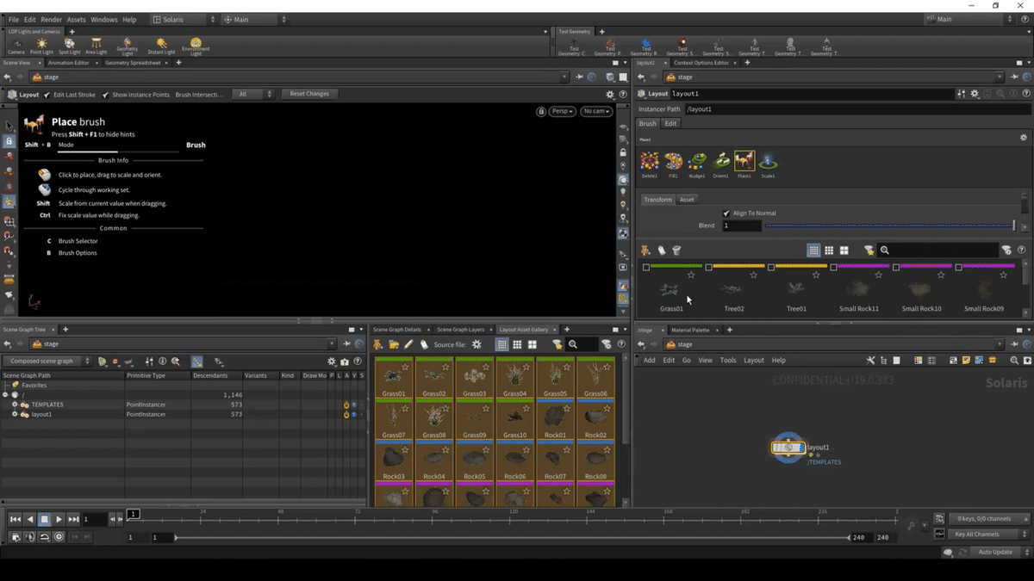1034x581 pixels.
Task: Open Source file gear settings
Action: point(476,344)
